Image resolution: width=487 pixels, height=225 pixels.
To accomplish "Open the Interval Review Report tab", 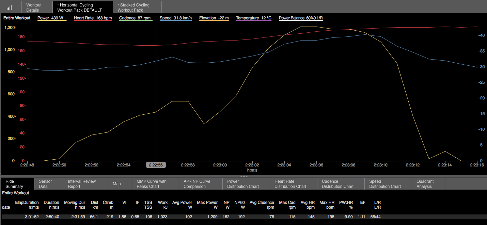I will tap(82, 184).
